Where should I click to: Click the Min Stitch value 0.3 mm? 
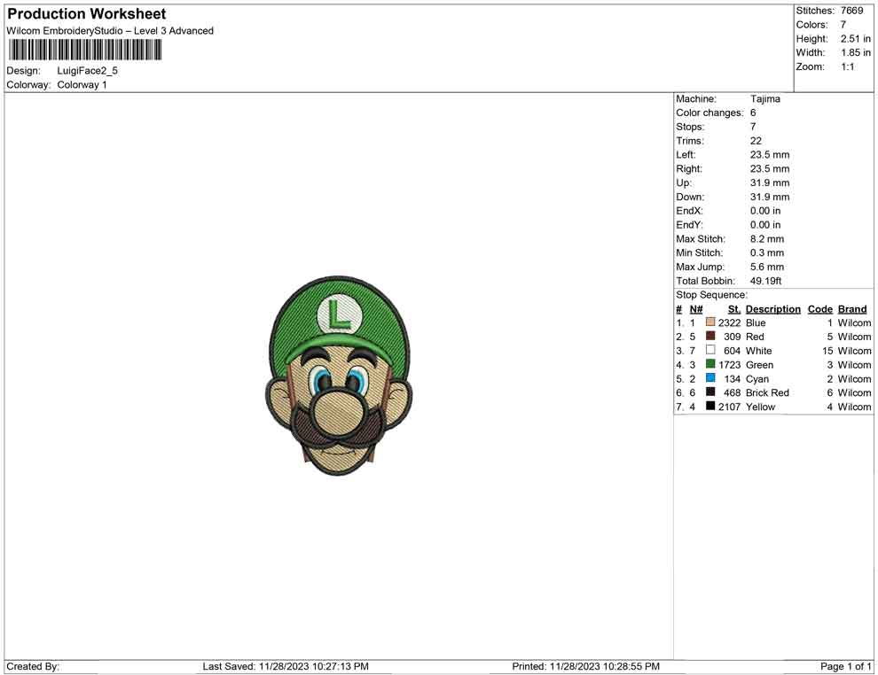pos(767,252)
